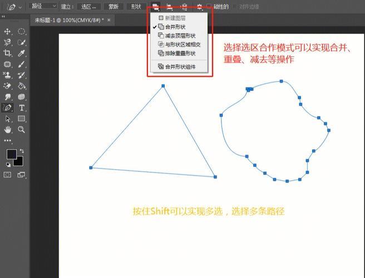365x278 pixels.
Task: Click the curved path's leftmost anchor point
Action: (x=221, y=115)
